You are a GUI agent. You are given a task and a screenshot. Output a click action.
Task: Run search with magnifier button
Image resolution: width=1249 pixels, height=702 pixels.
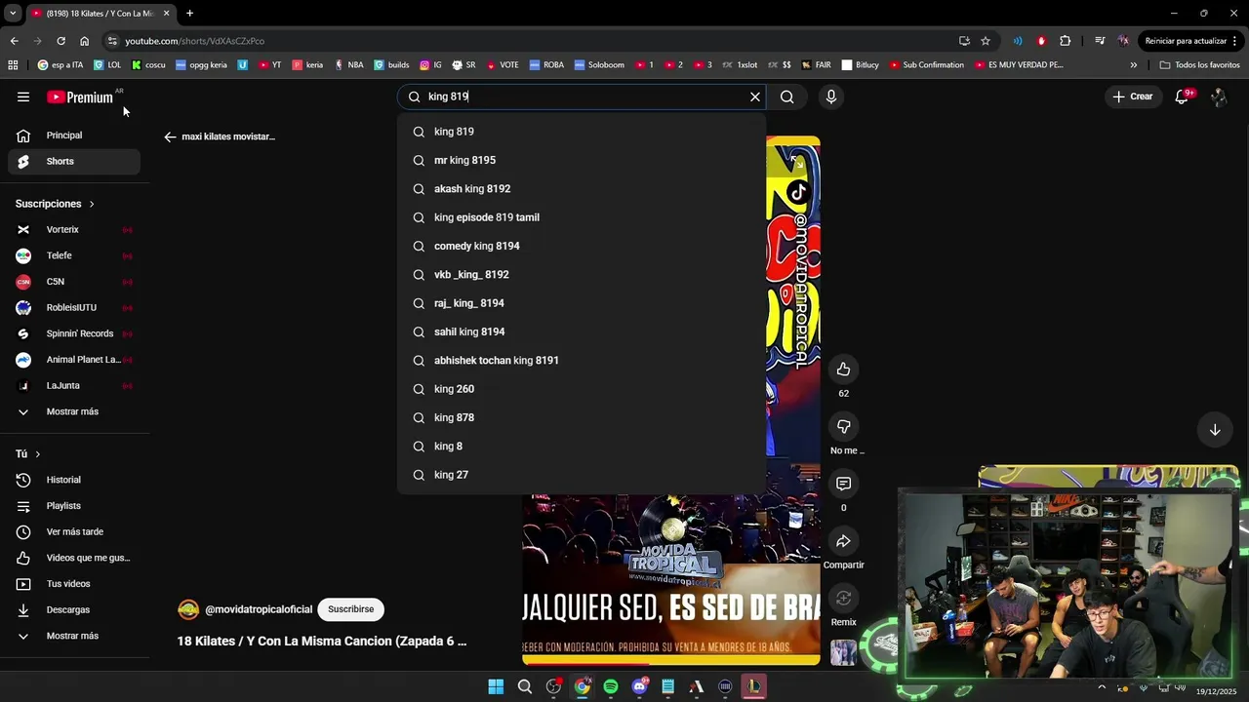point(786,97)
